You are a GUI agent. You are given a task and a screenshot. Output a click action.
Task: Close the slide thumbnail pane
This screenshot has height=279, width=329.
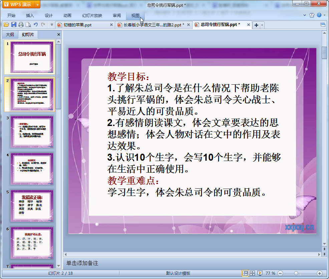tap(58, 35)
